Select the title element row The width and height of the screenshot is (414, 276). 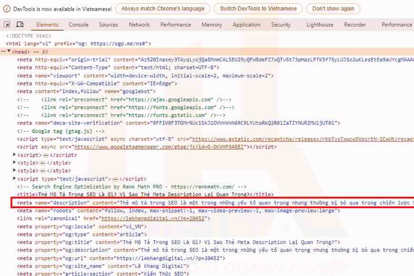pyautogui.click(x=145, y=195)
